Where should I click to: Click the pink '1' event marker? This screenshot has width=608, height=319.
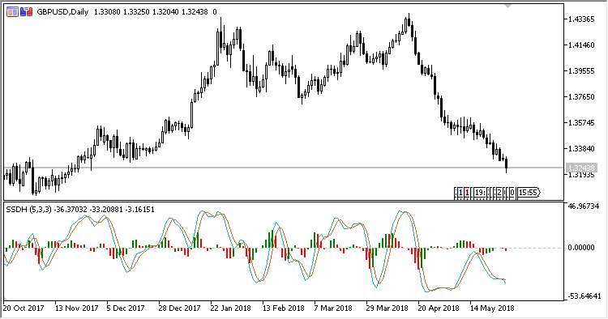[467, 193]
